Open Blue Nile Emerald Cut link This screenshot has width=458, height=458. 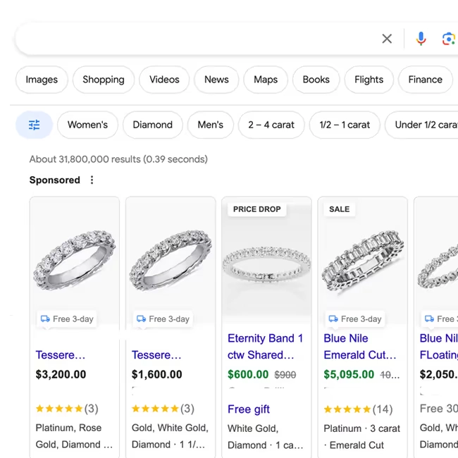pos(360,347)
